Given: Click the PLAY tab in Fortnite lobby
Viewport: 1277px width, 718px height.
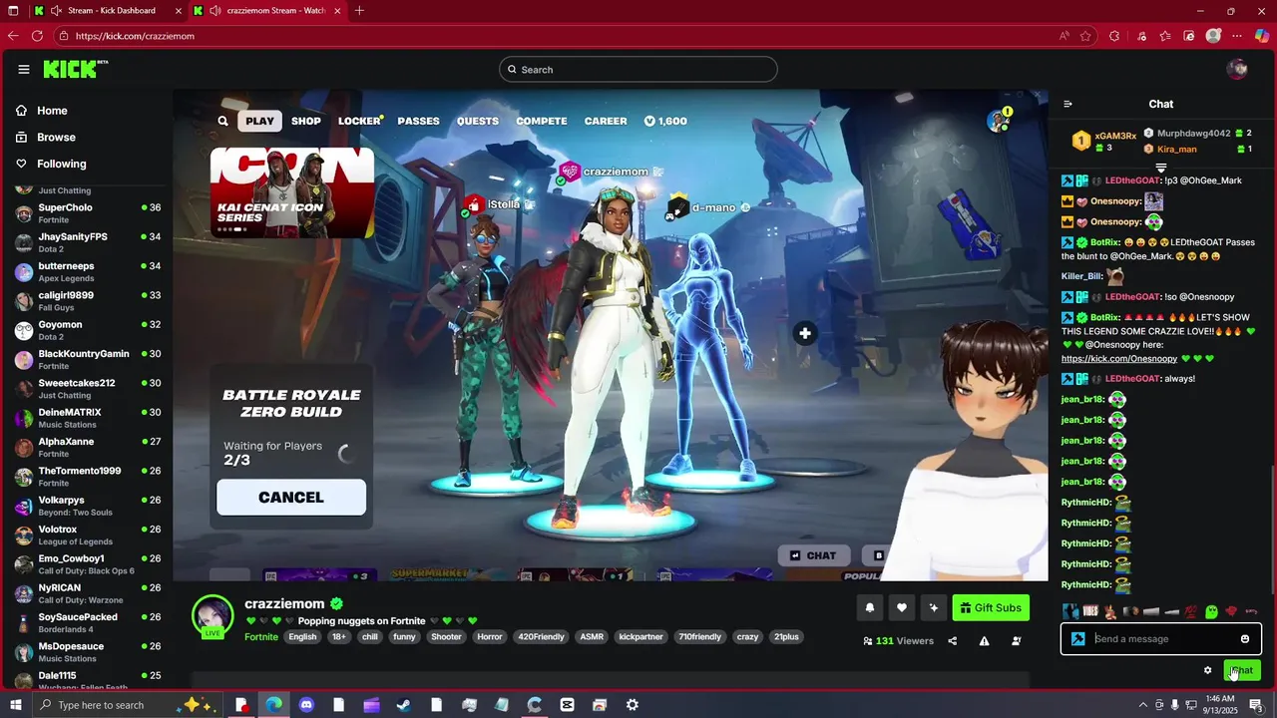Looking at the screenshot, I should [259, 121].
